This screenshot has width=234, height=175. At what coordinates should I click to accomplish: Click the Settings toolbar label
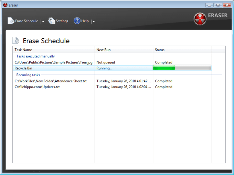click(x=62, y=21)
